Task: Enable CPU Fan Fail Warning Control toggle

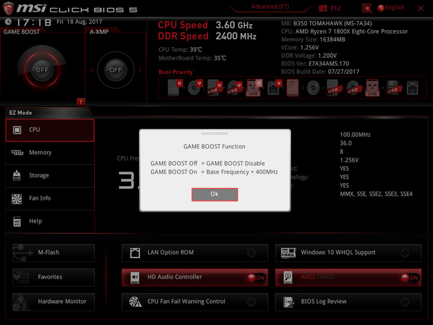Action: pyautogui.click(x=251, y=302)
